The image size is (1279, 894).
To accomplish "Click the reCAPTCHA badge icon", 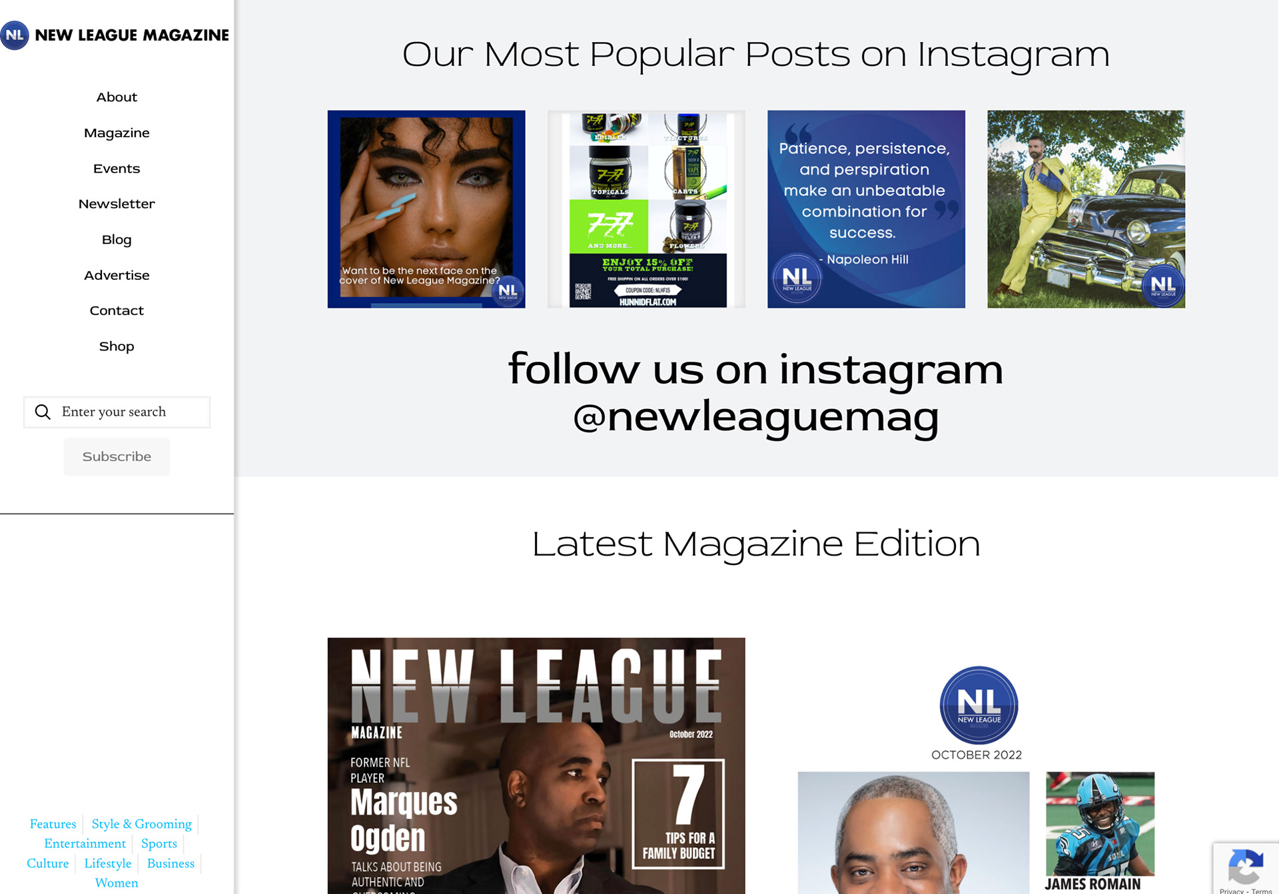I will coord(1245,866).
